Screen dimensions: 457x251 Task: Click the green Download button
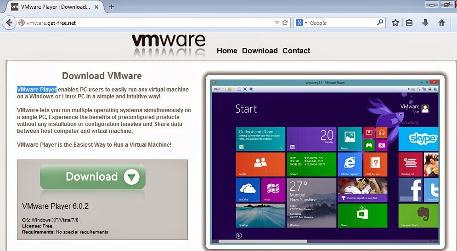93,177
